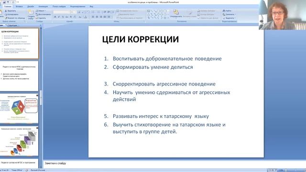306x172 pixels.
Task: Select the ЦЕЛИ КОРРЕКЦИИ slide thumbnail
Action: point(19,43)
